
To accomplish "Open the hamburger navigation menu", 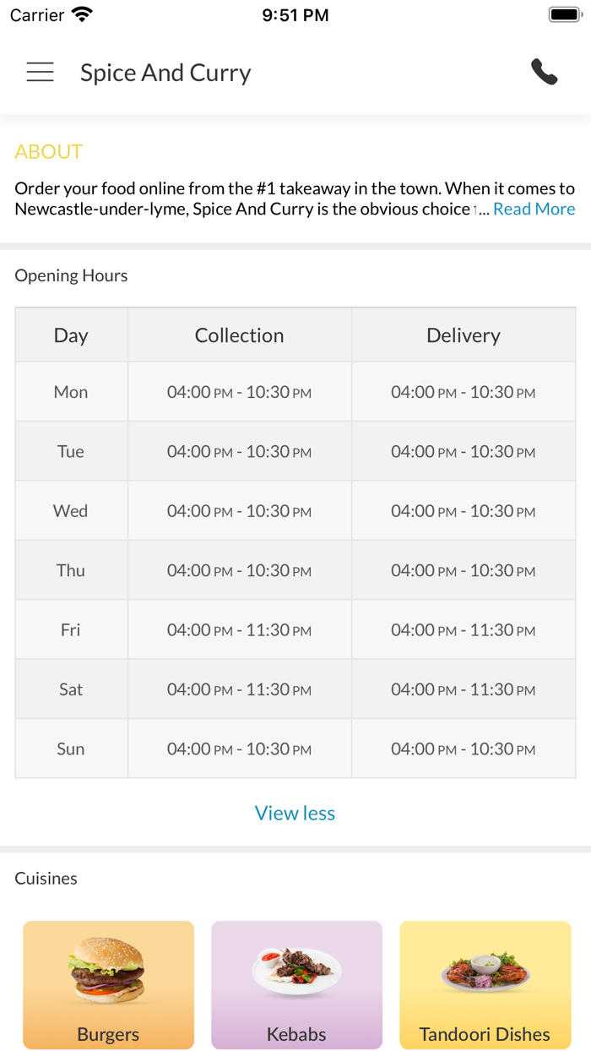I will pos(40,73).
